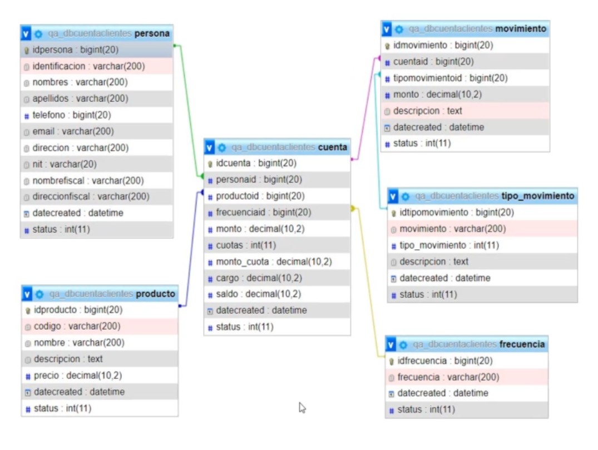Click the key icon next to idpersona
The height and width of the screenshot is (450, 598).
27,50
